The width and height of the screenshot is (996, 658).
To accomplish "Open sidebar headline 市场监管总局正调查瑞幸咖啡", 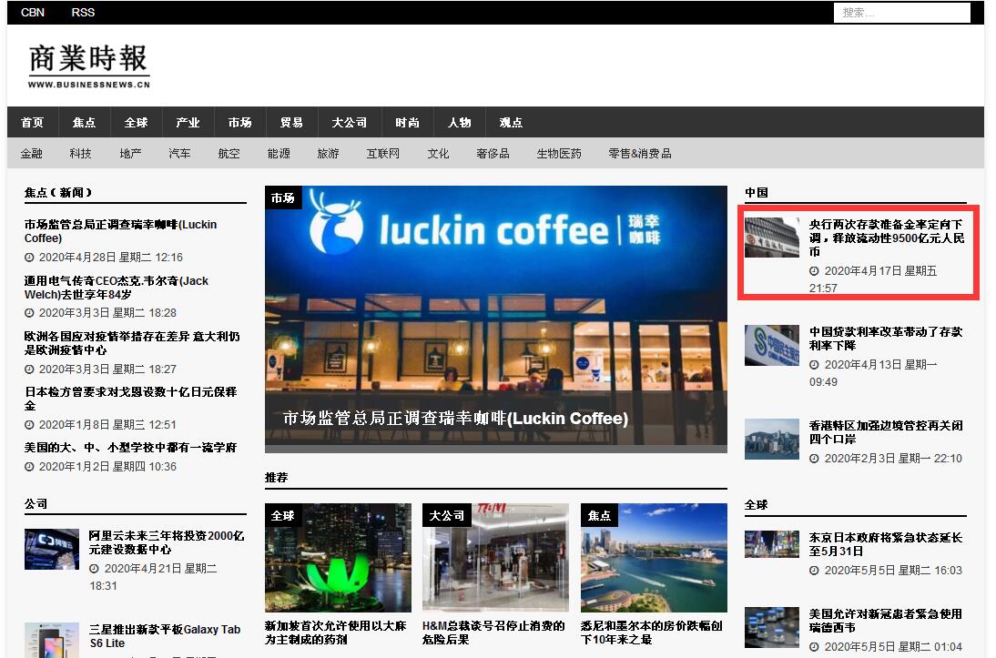I will 121,231.
